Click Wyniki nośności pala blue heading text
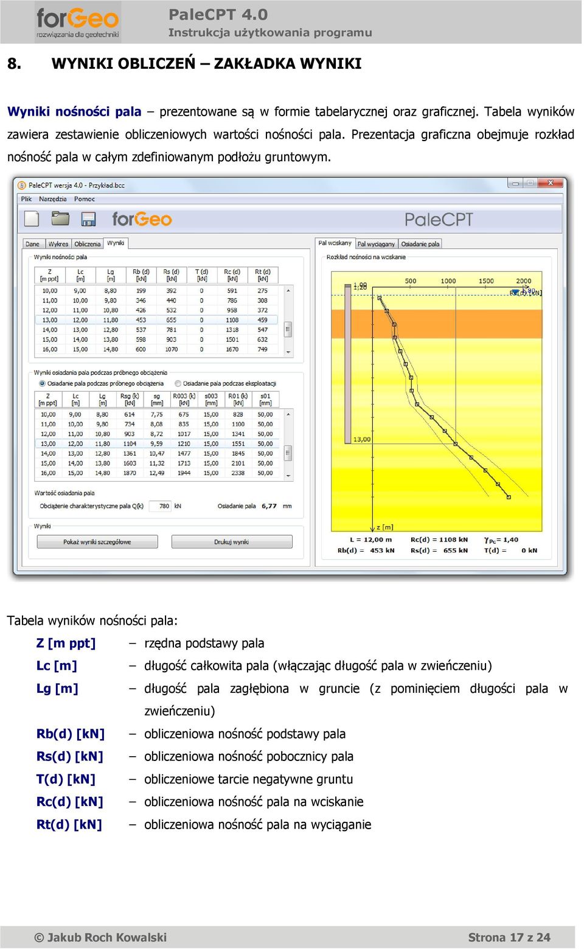Screen dimensions: 584x949 coord(74,112)
